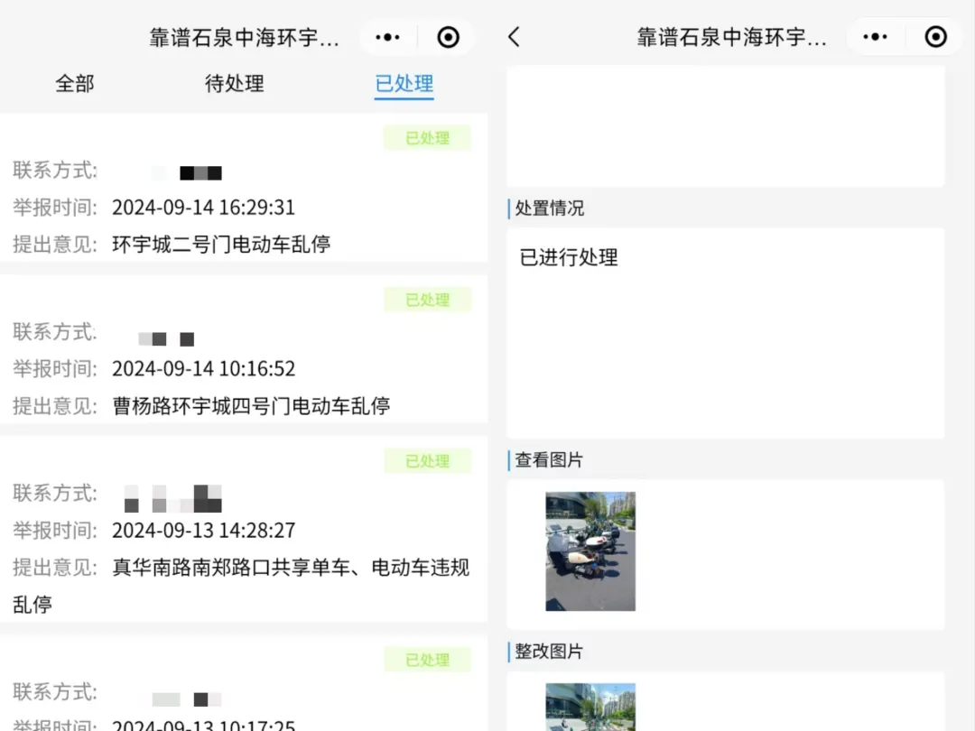Image resolution: width=975 pixels, height=731 pixels.
Task: Tap the 已处理 badge on the 10:16:52 report
Action: click(x=427, y=300)
